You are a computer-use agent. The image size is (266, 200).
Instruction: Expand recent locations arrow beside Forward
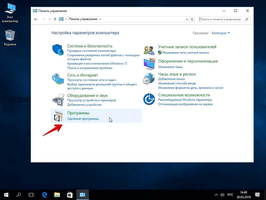[49, 19]
